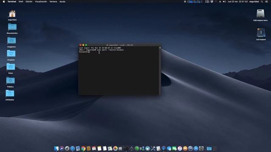Viewport: 271px width, 152px height.
Task: Open the Edición menu
Action: click(x=29, y=2)
